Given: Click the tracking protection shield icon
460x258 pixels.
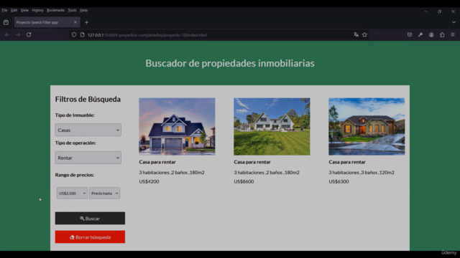Looking at the screenshot, I should click(x=74, y=35).
